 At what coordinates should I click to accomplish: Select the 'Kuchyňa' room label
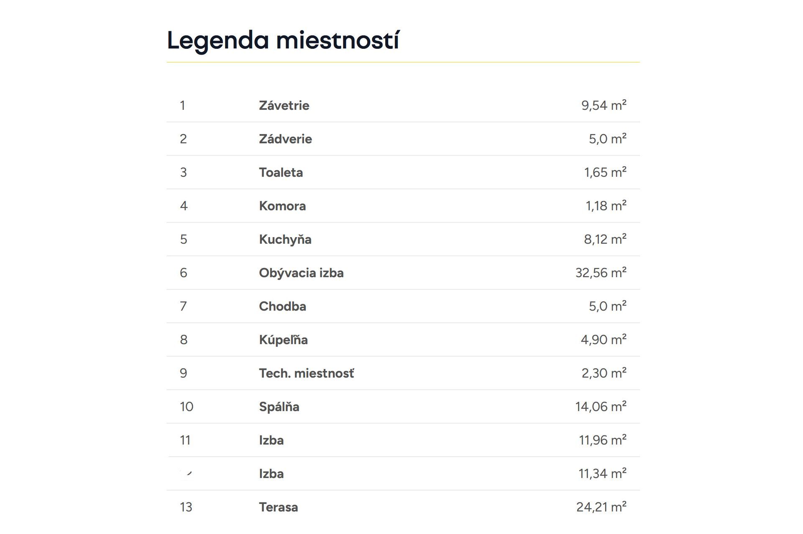(285, 239)
